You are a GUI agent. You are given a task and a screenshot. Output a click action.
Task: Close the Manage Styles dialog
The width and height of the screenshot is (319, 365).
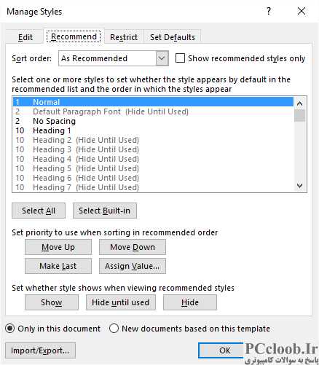[302, 11]
